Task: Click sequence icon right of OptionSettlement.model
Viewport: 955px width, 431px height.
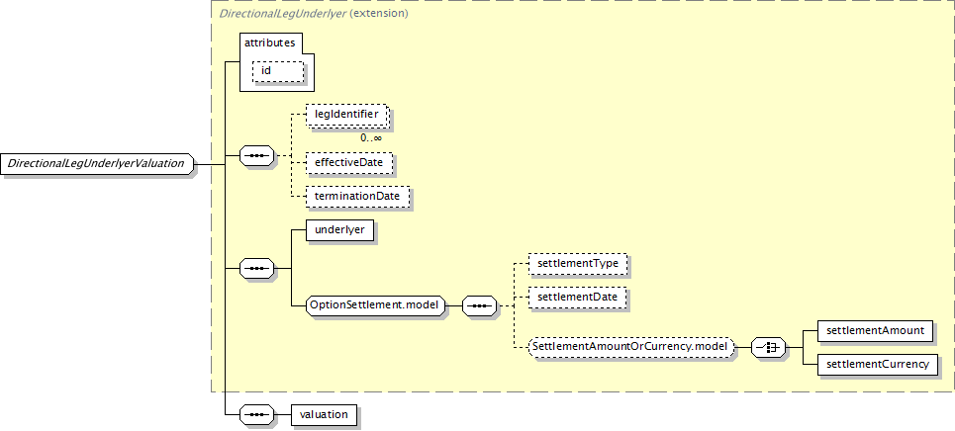Action: click(480, 305)
